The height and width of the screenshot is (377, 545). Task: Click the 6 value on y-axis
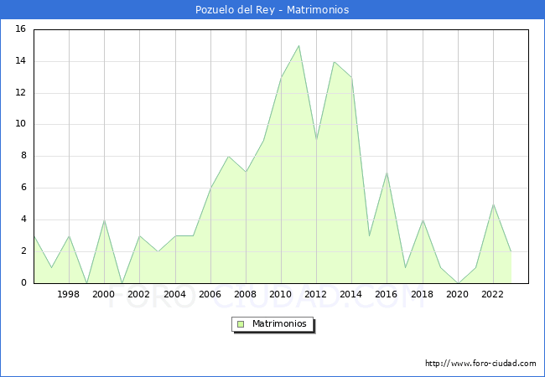click(23, 188)
